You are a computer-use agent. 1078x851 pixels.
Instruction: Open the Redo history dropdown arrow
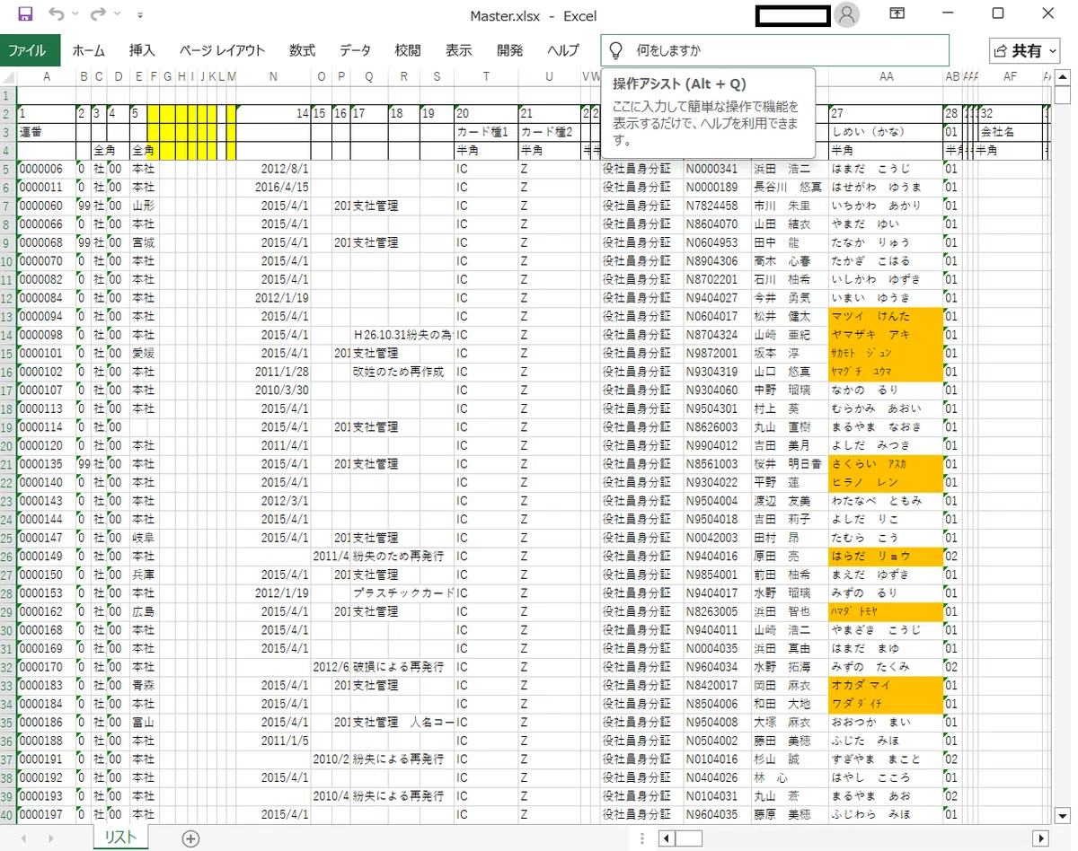(117, 15)
